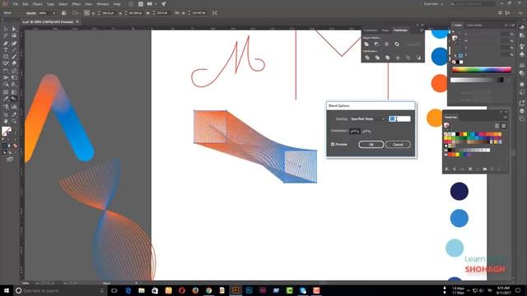Open the Essentials workspace dropdown
This screenshot has height=296, width=527.
pos(433,4)
